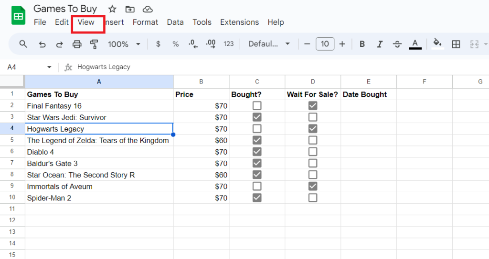Select column A header
Image resolution: width=489 pixels, height=259 pixels.
(99, 82)
